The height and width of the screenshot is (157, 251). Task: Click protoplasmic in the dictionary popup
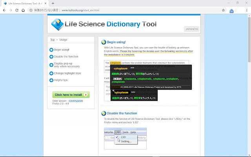118,82
